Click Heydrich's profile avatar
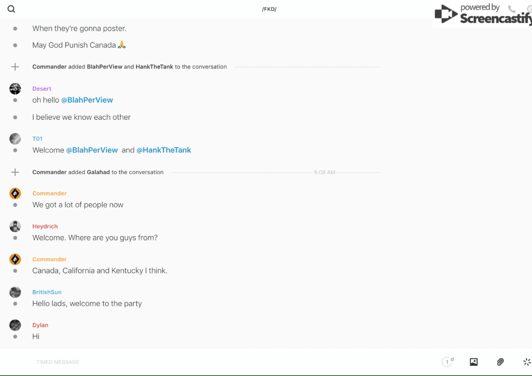This screenshot has width=532, height=376. click(x=15, y=226)
